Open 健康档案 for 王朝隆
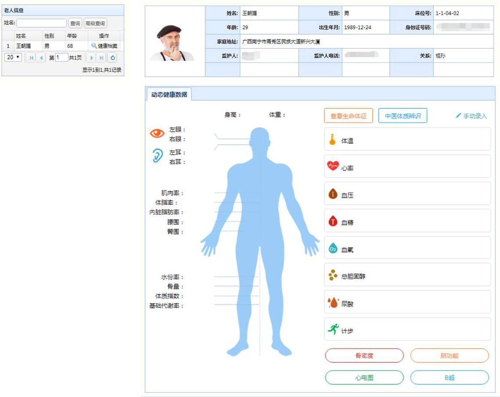Viewport: 500px width, 397px height. (x=104, y=46)
